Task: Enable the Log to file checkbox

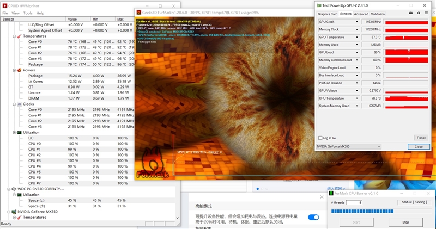Action: [320, 138]
